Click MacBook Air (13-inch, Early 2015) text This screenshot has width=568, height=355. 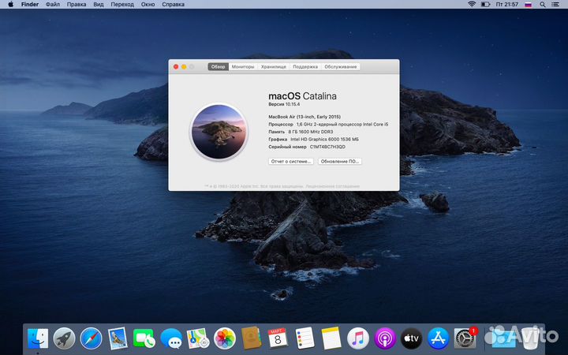(305, 117)
